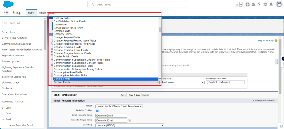Screen dimensions: 284x129
Task: Click the favorites star icon
Action: 237,4
